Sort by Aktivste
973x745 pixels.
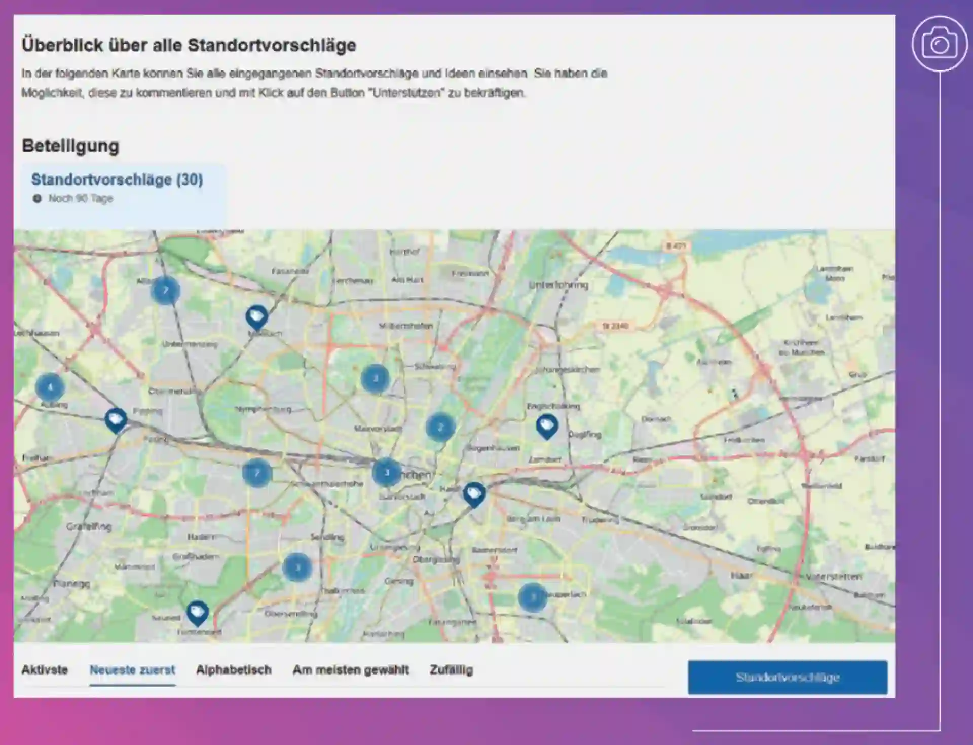coord(45,670)
